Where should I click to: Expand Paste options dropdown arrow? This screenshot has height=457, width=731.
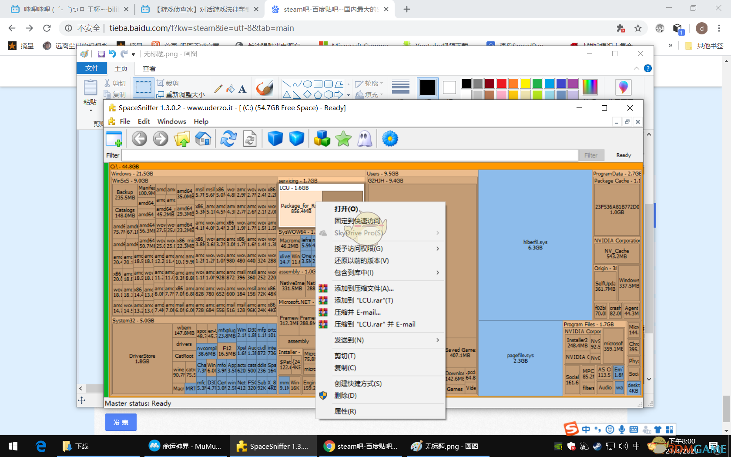click(91, 111)
